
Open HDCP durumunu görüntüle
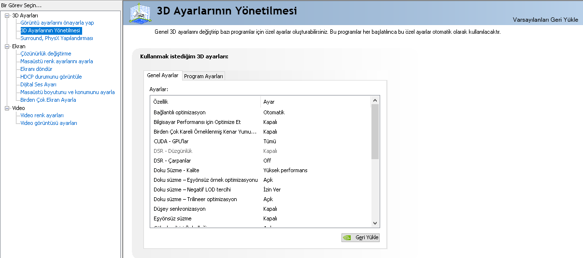pos(51,77)
